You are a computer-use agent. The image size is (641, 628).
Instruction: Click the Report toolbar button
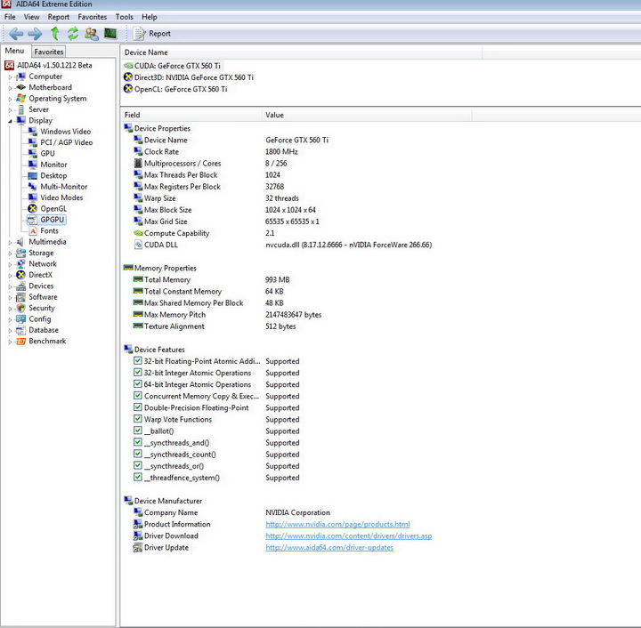click(x=151, y=34)
